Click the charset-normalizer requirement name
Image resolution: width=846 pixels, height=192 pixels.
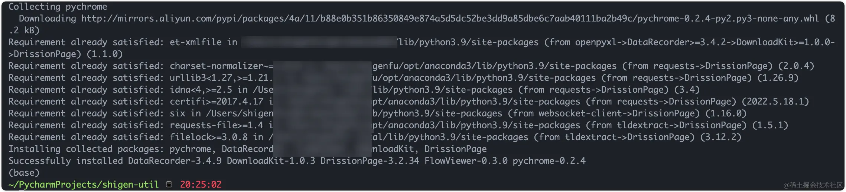point(217,66)
